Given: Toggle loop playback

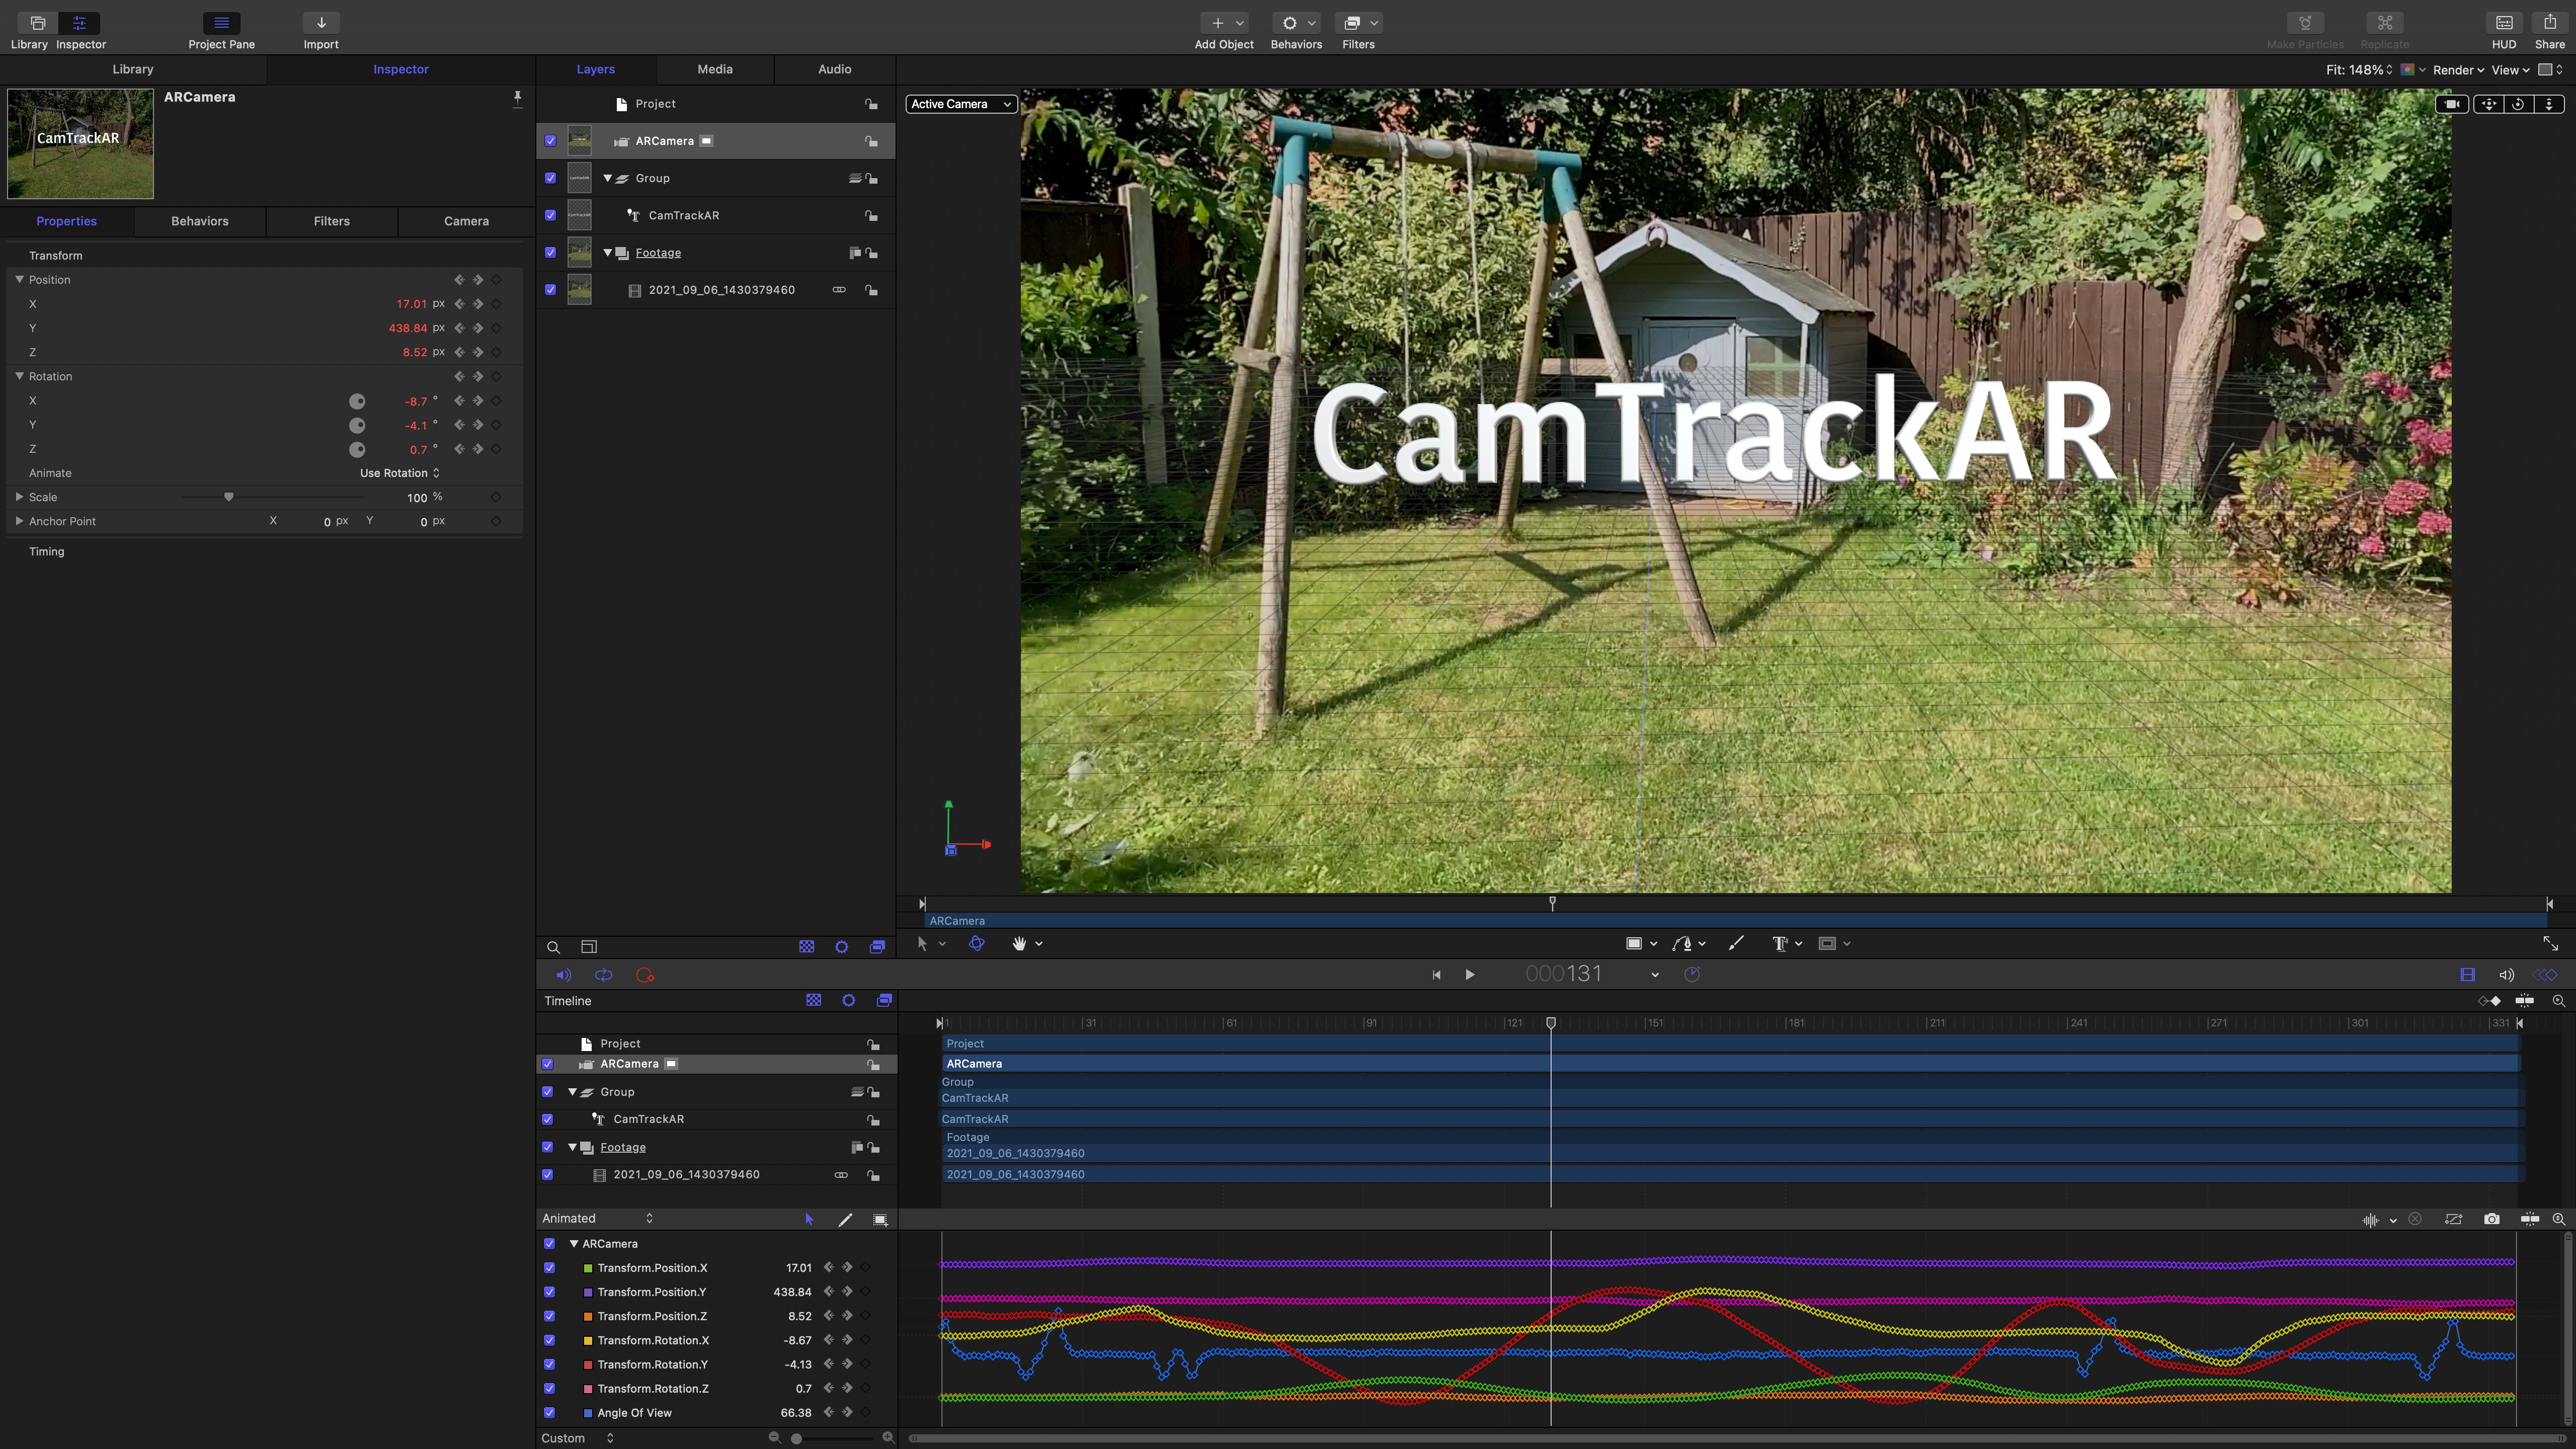Looking at the screenshot, I should point(603,975).
